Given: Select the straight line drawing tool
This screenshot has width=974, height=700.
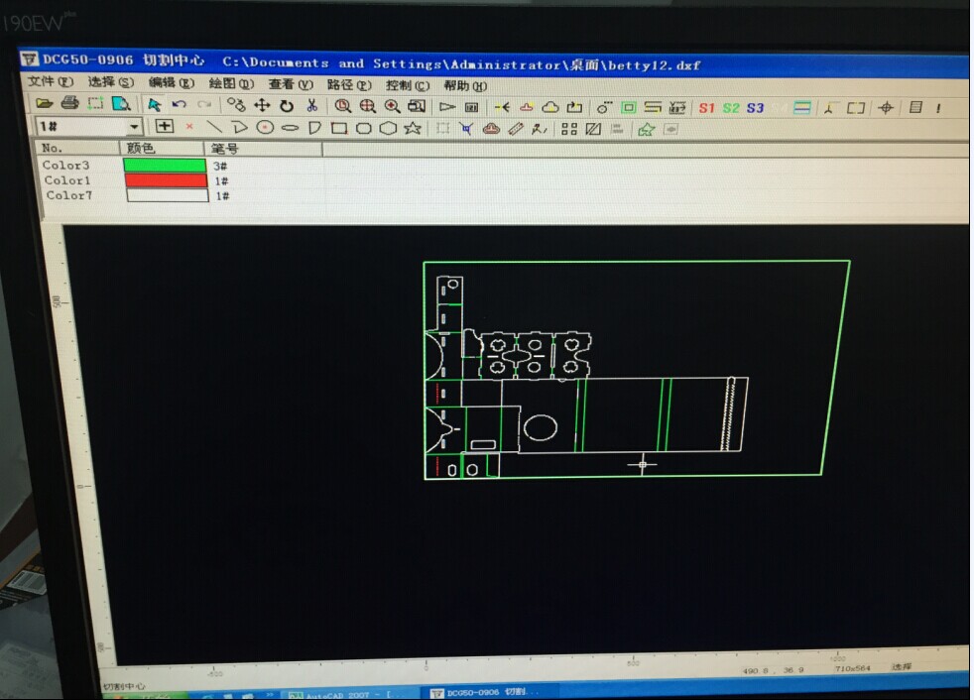Looking at the screenshot, I should point(214,127).
